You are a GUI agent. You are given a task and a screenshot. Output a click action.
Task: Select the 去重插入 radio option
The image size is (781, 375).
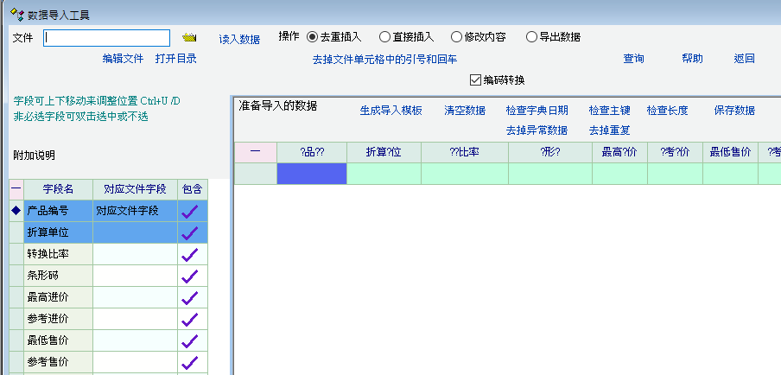click(312, 37)
